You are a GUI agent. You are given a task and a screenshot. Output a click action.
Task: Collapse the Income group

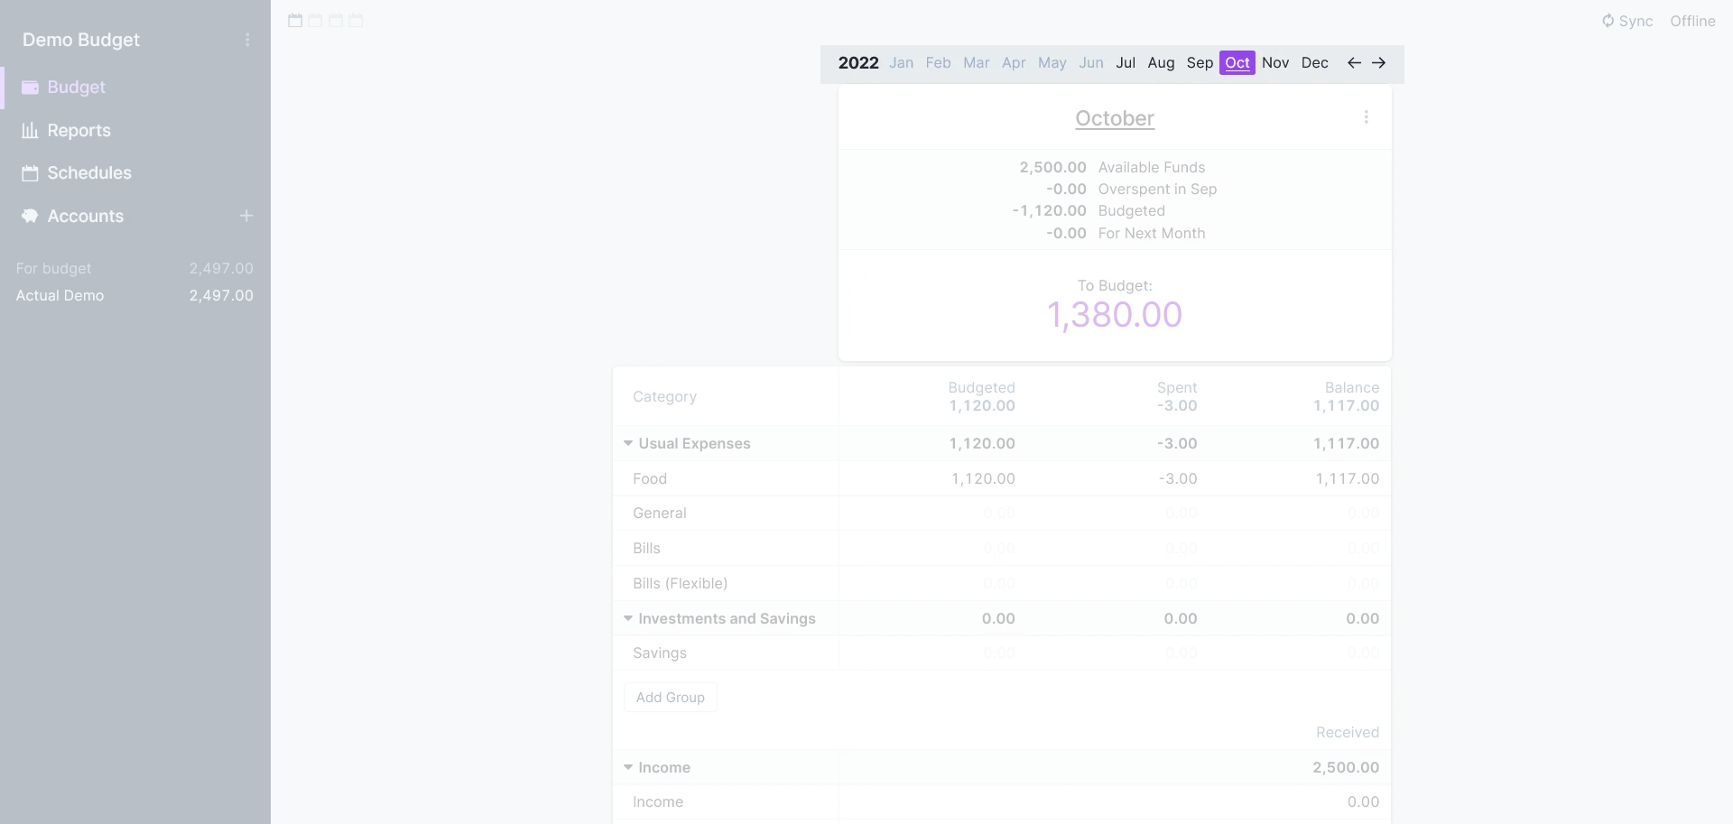(628, 767)
